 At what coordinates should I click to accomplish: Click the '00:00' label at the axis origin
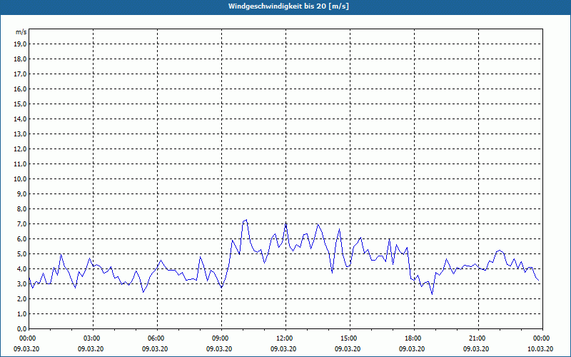(29, 338)
